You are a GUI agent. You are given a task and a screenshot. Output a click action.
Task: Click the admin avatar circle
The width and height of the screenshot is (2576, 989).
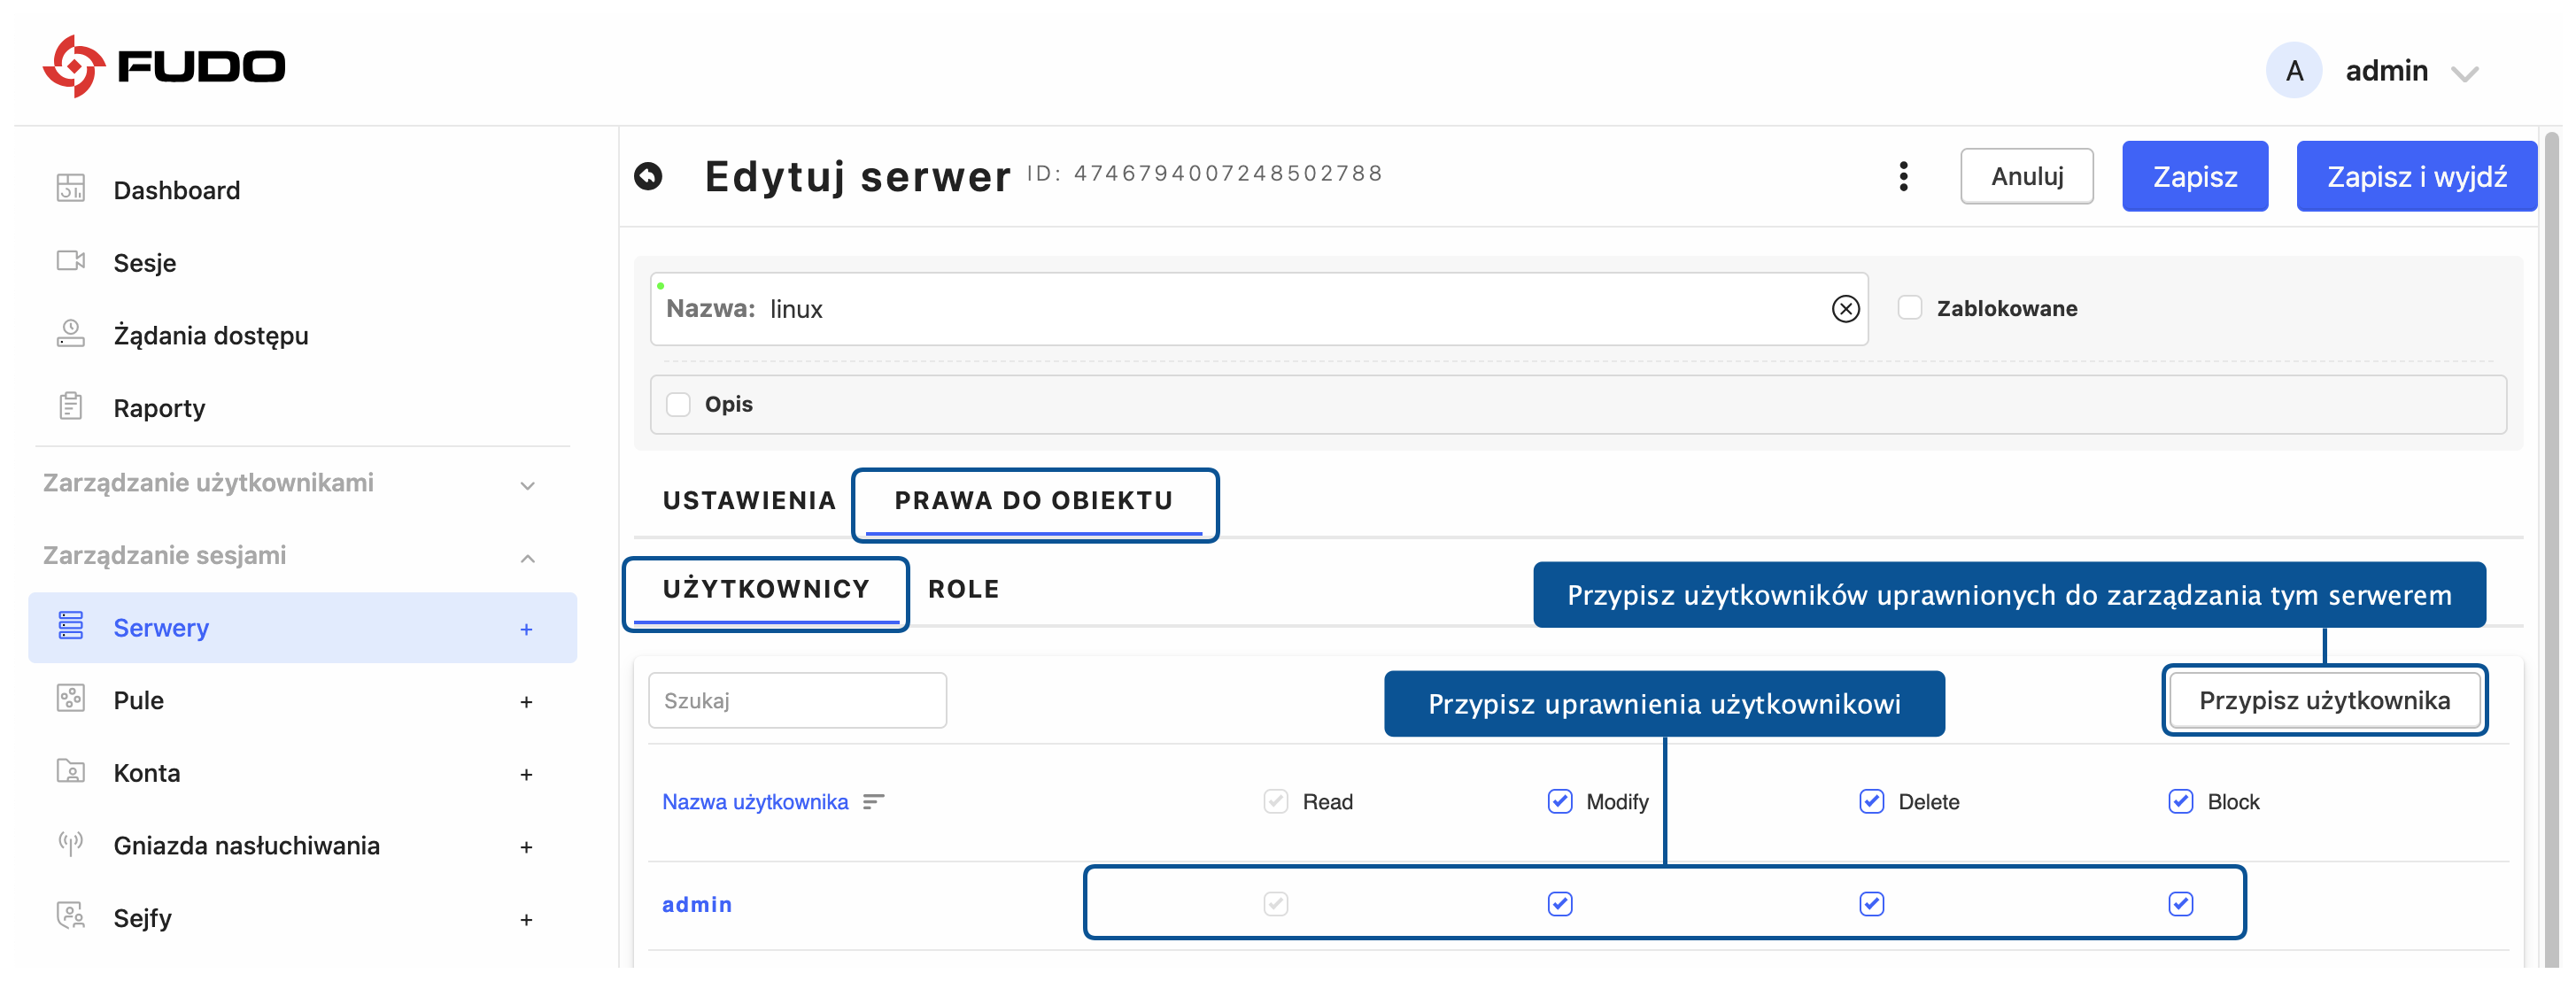tap(2293, 70)
